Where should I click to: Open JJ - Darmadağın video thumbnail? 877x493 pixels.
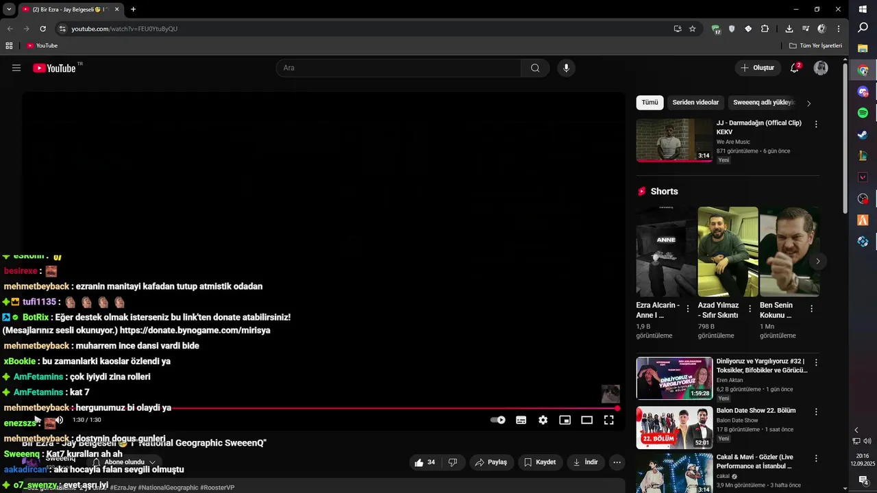[x=674, y=140]
